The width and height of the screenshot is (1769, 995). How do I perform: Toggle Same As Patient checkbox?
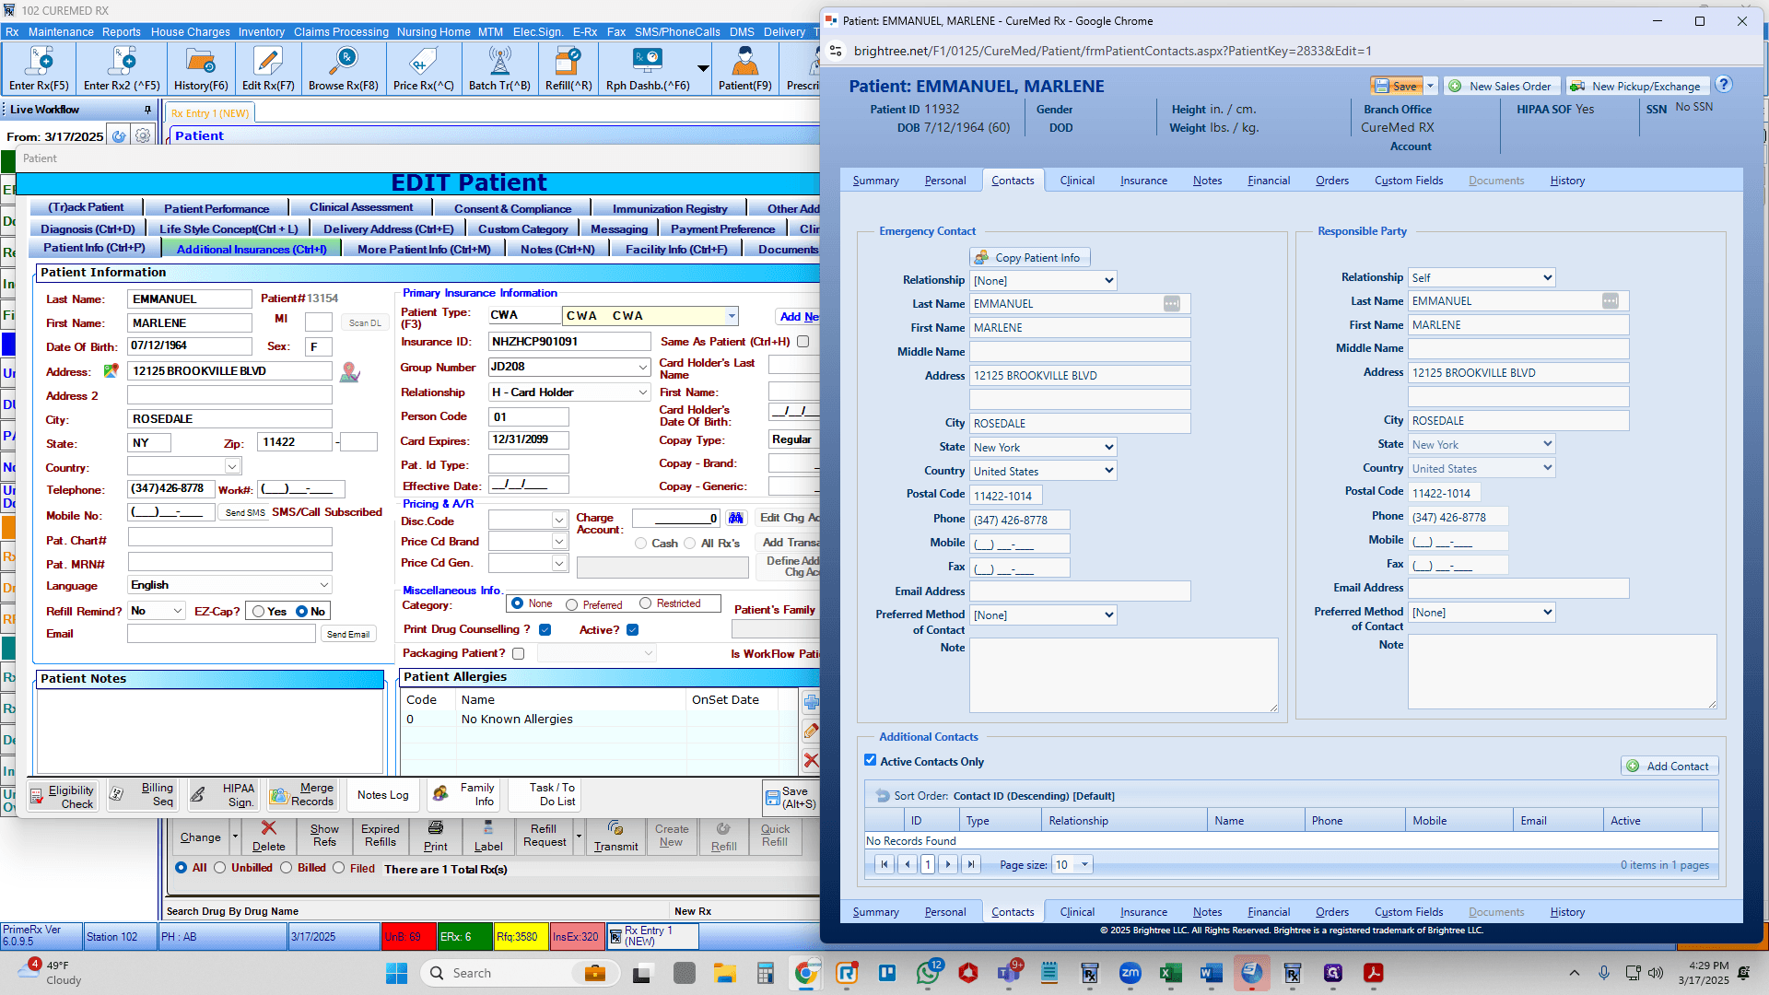point(802,342)
